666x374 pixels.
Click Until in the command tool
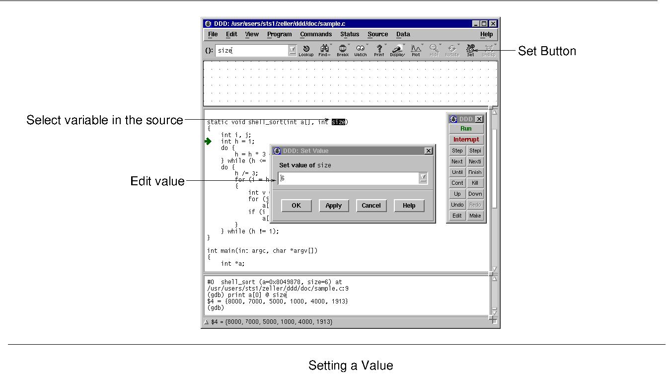click(457, 172)
